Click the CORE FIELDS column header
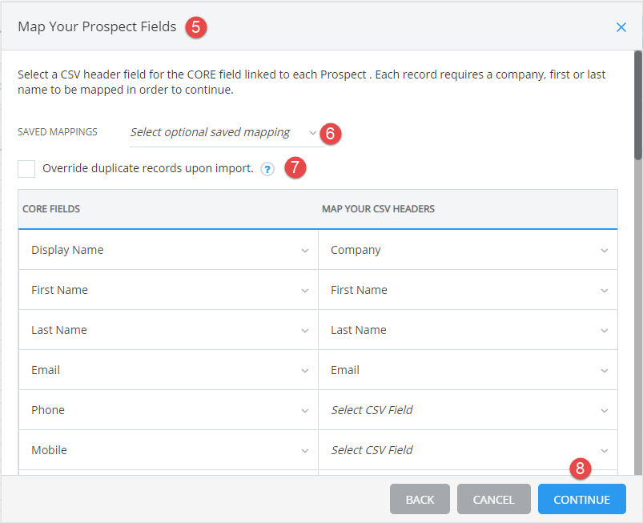 coord(51,209)
